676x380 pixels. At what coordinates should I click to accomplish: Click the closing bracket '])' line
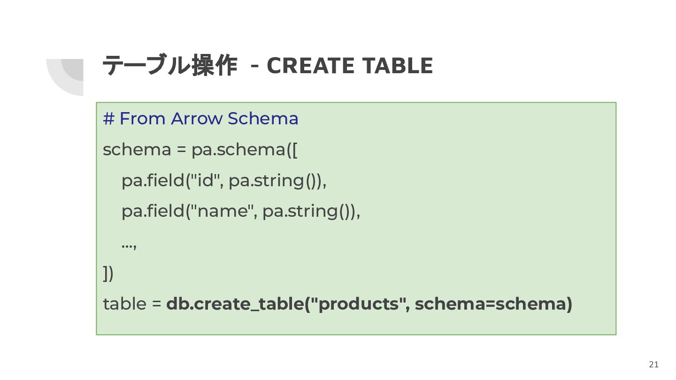(x=108, y=273)
